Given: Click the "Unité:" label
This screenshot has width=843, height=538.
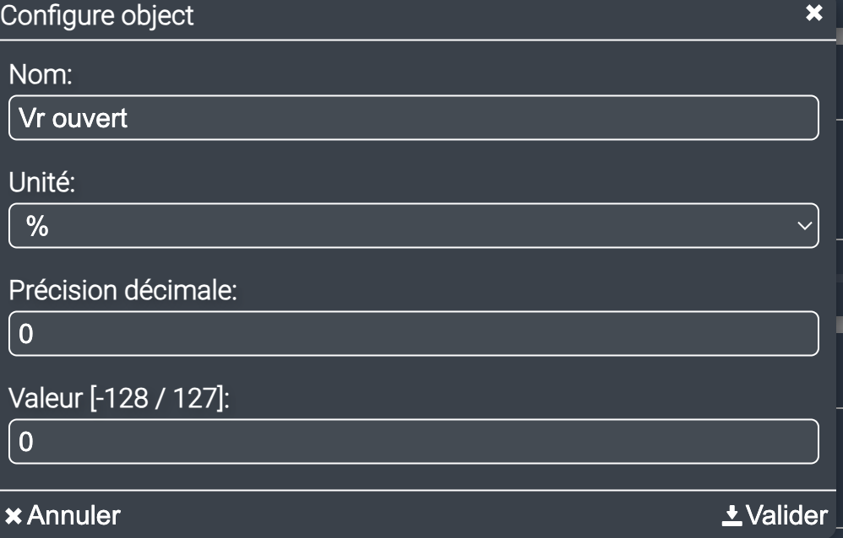Looking at the screenshot, I should pos(42,183).
